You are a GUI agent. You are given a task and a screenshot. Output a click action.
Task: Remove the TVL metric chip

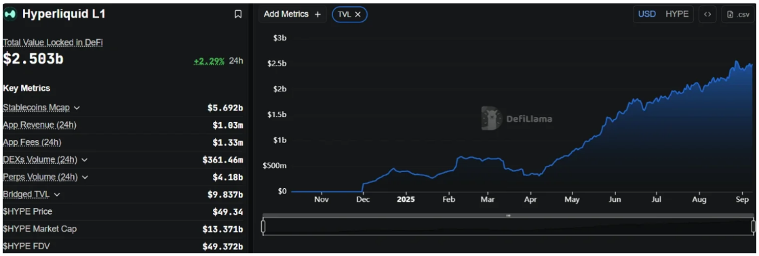pyautogui.click(x=357, y=14)
